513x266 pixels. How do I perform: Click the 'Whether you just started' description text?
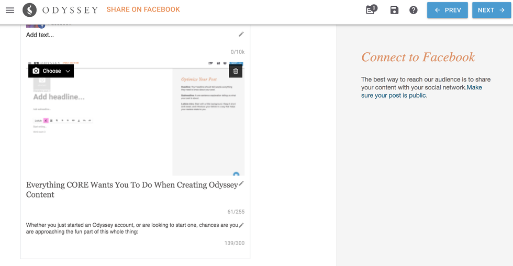tap(131, 228)
